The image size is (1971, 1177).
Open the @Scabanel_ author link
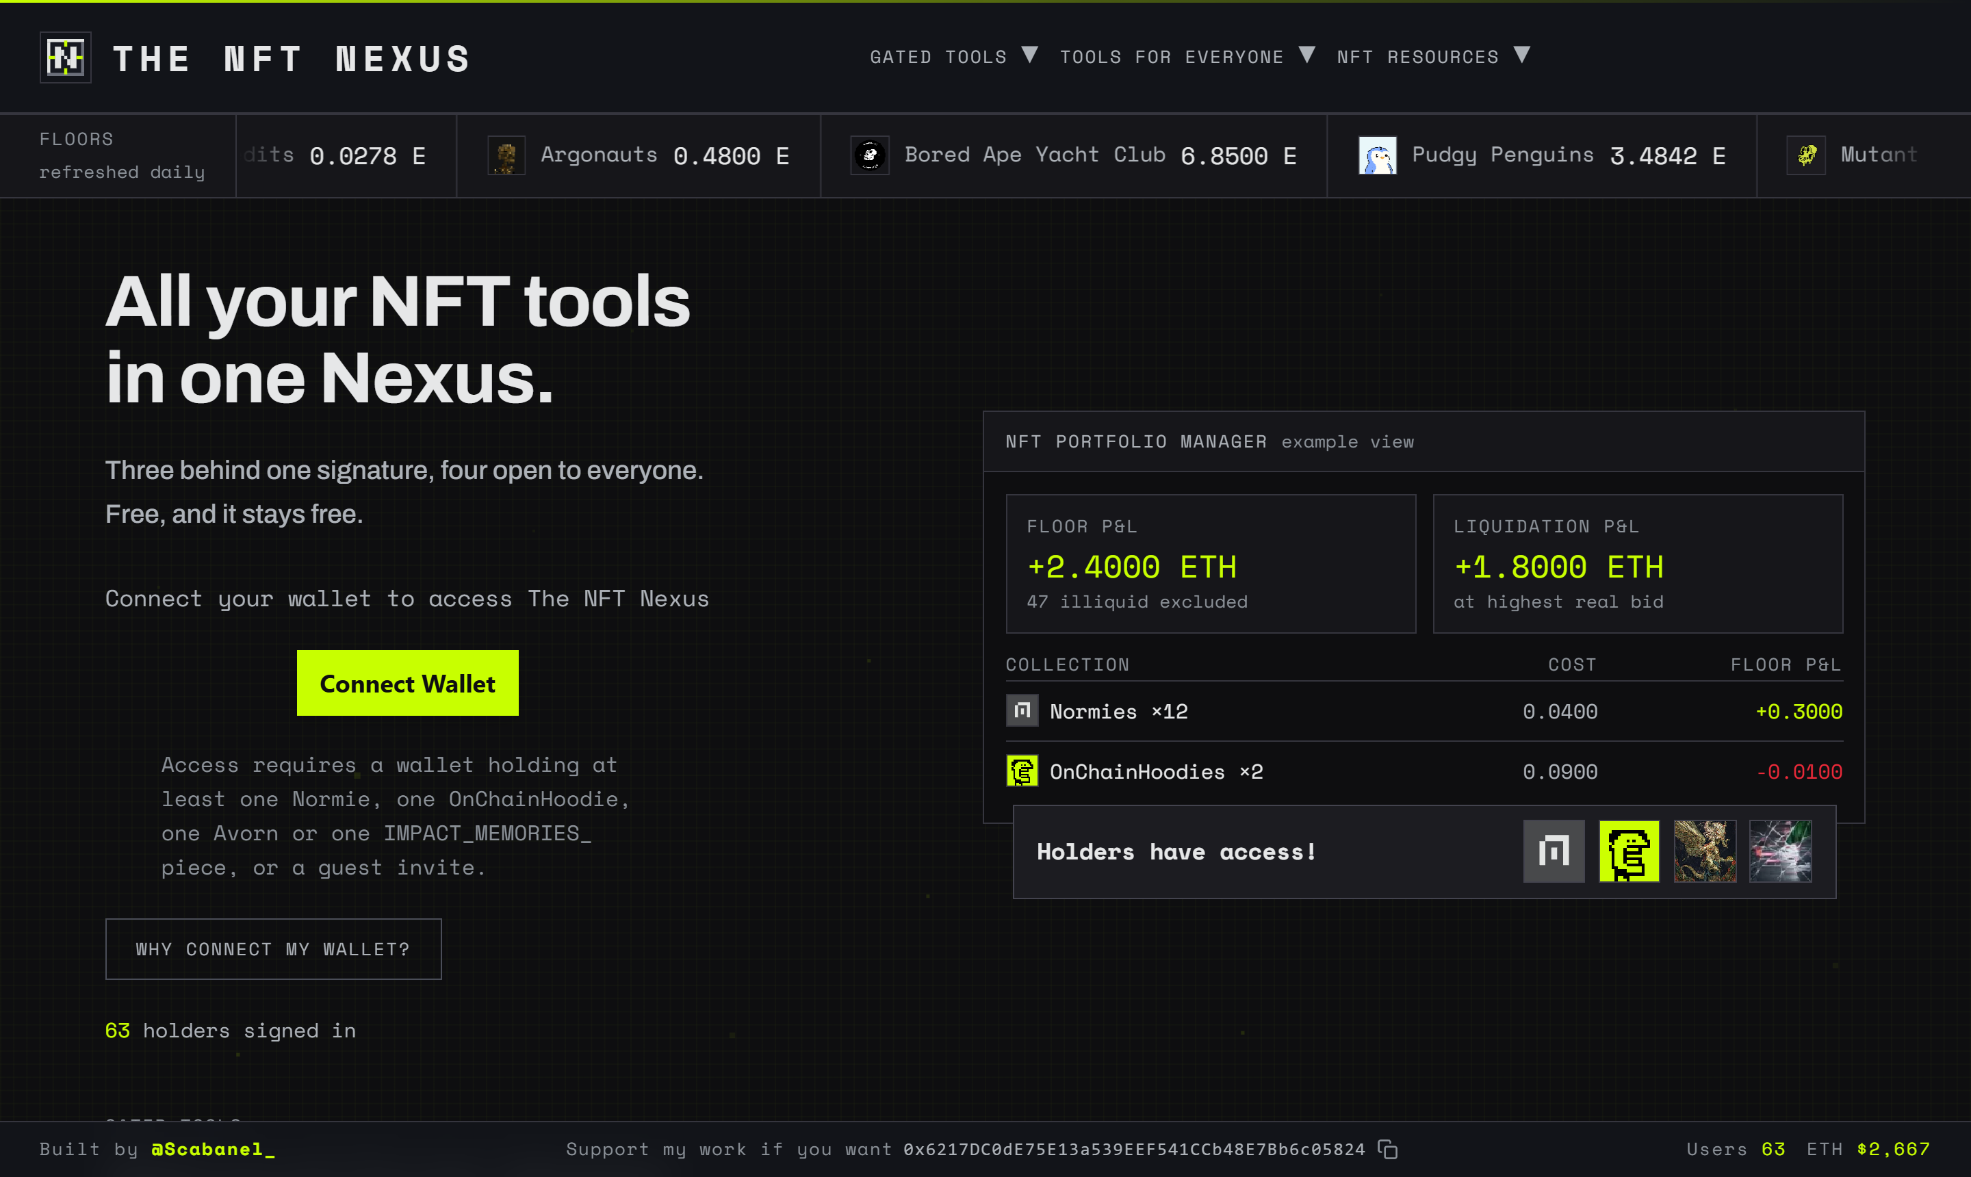pos(213,1148)
